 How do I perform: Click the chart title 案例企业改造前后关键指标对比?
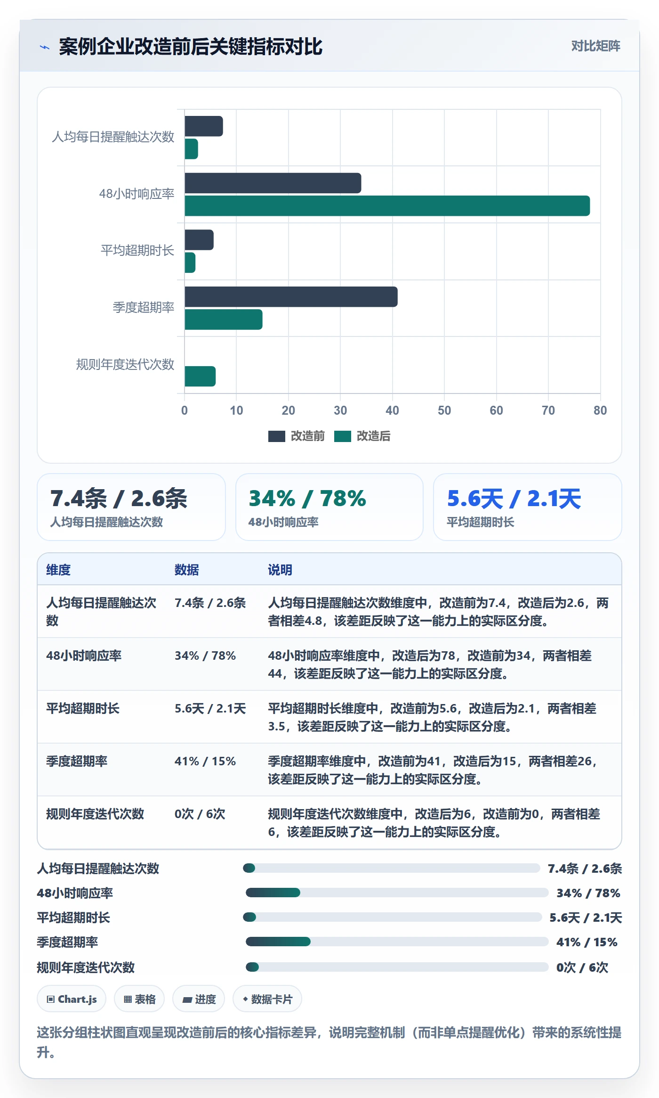tap(191, 47)
